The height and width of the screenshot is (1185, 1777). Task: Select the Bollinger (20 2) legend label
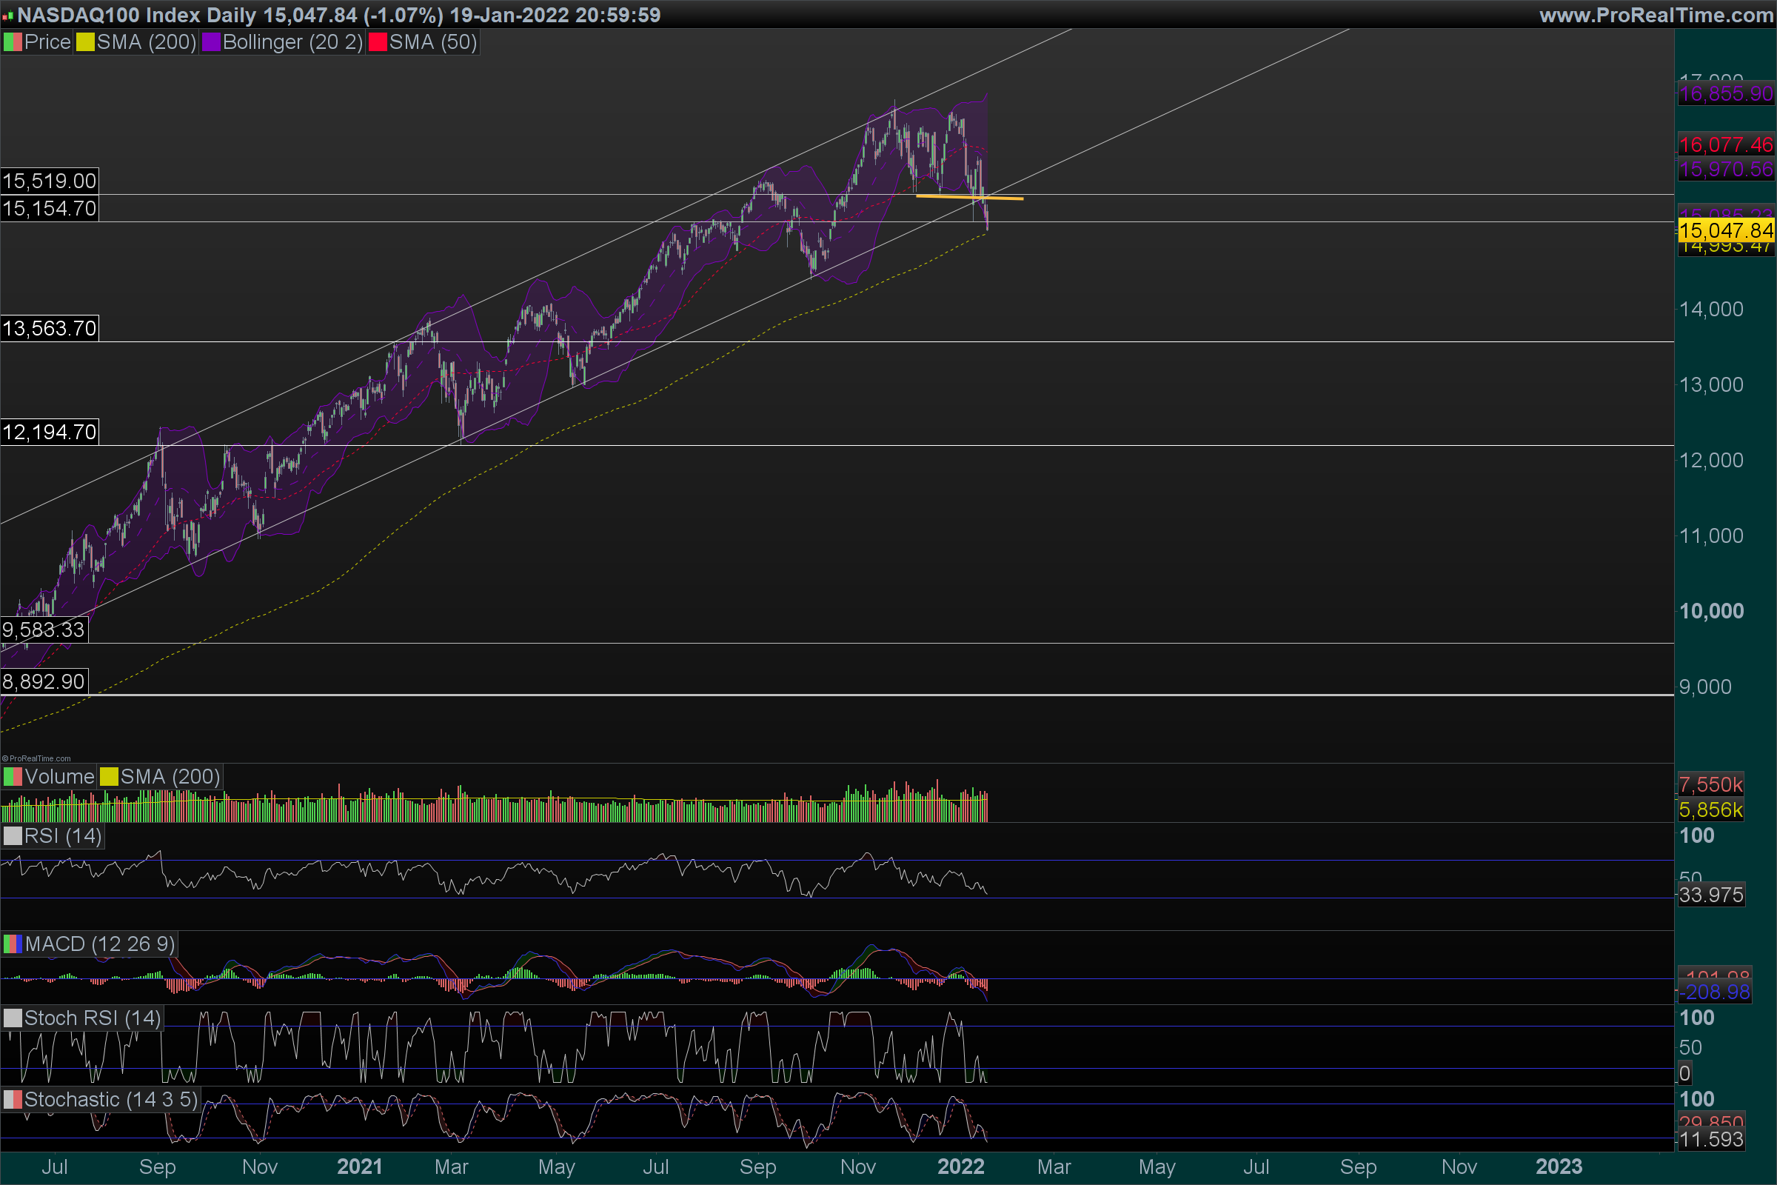coord(292,42)
